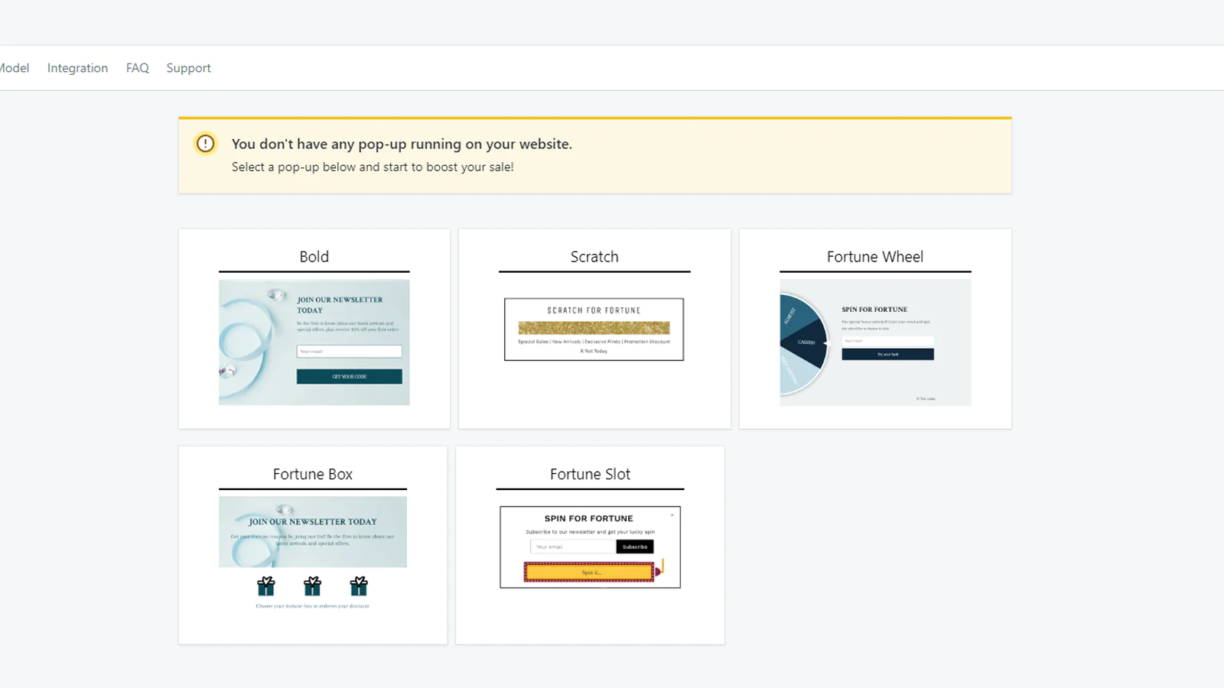Click the diamond ribbon image in Bold preview
Image resolution: width=1224 pixels, height=688 pixels.
[x=252, y=342]
